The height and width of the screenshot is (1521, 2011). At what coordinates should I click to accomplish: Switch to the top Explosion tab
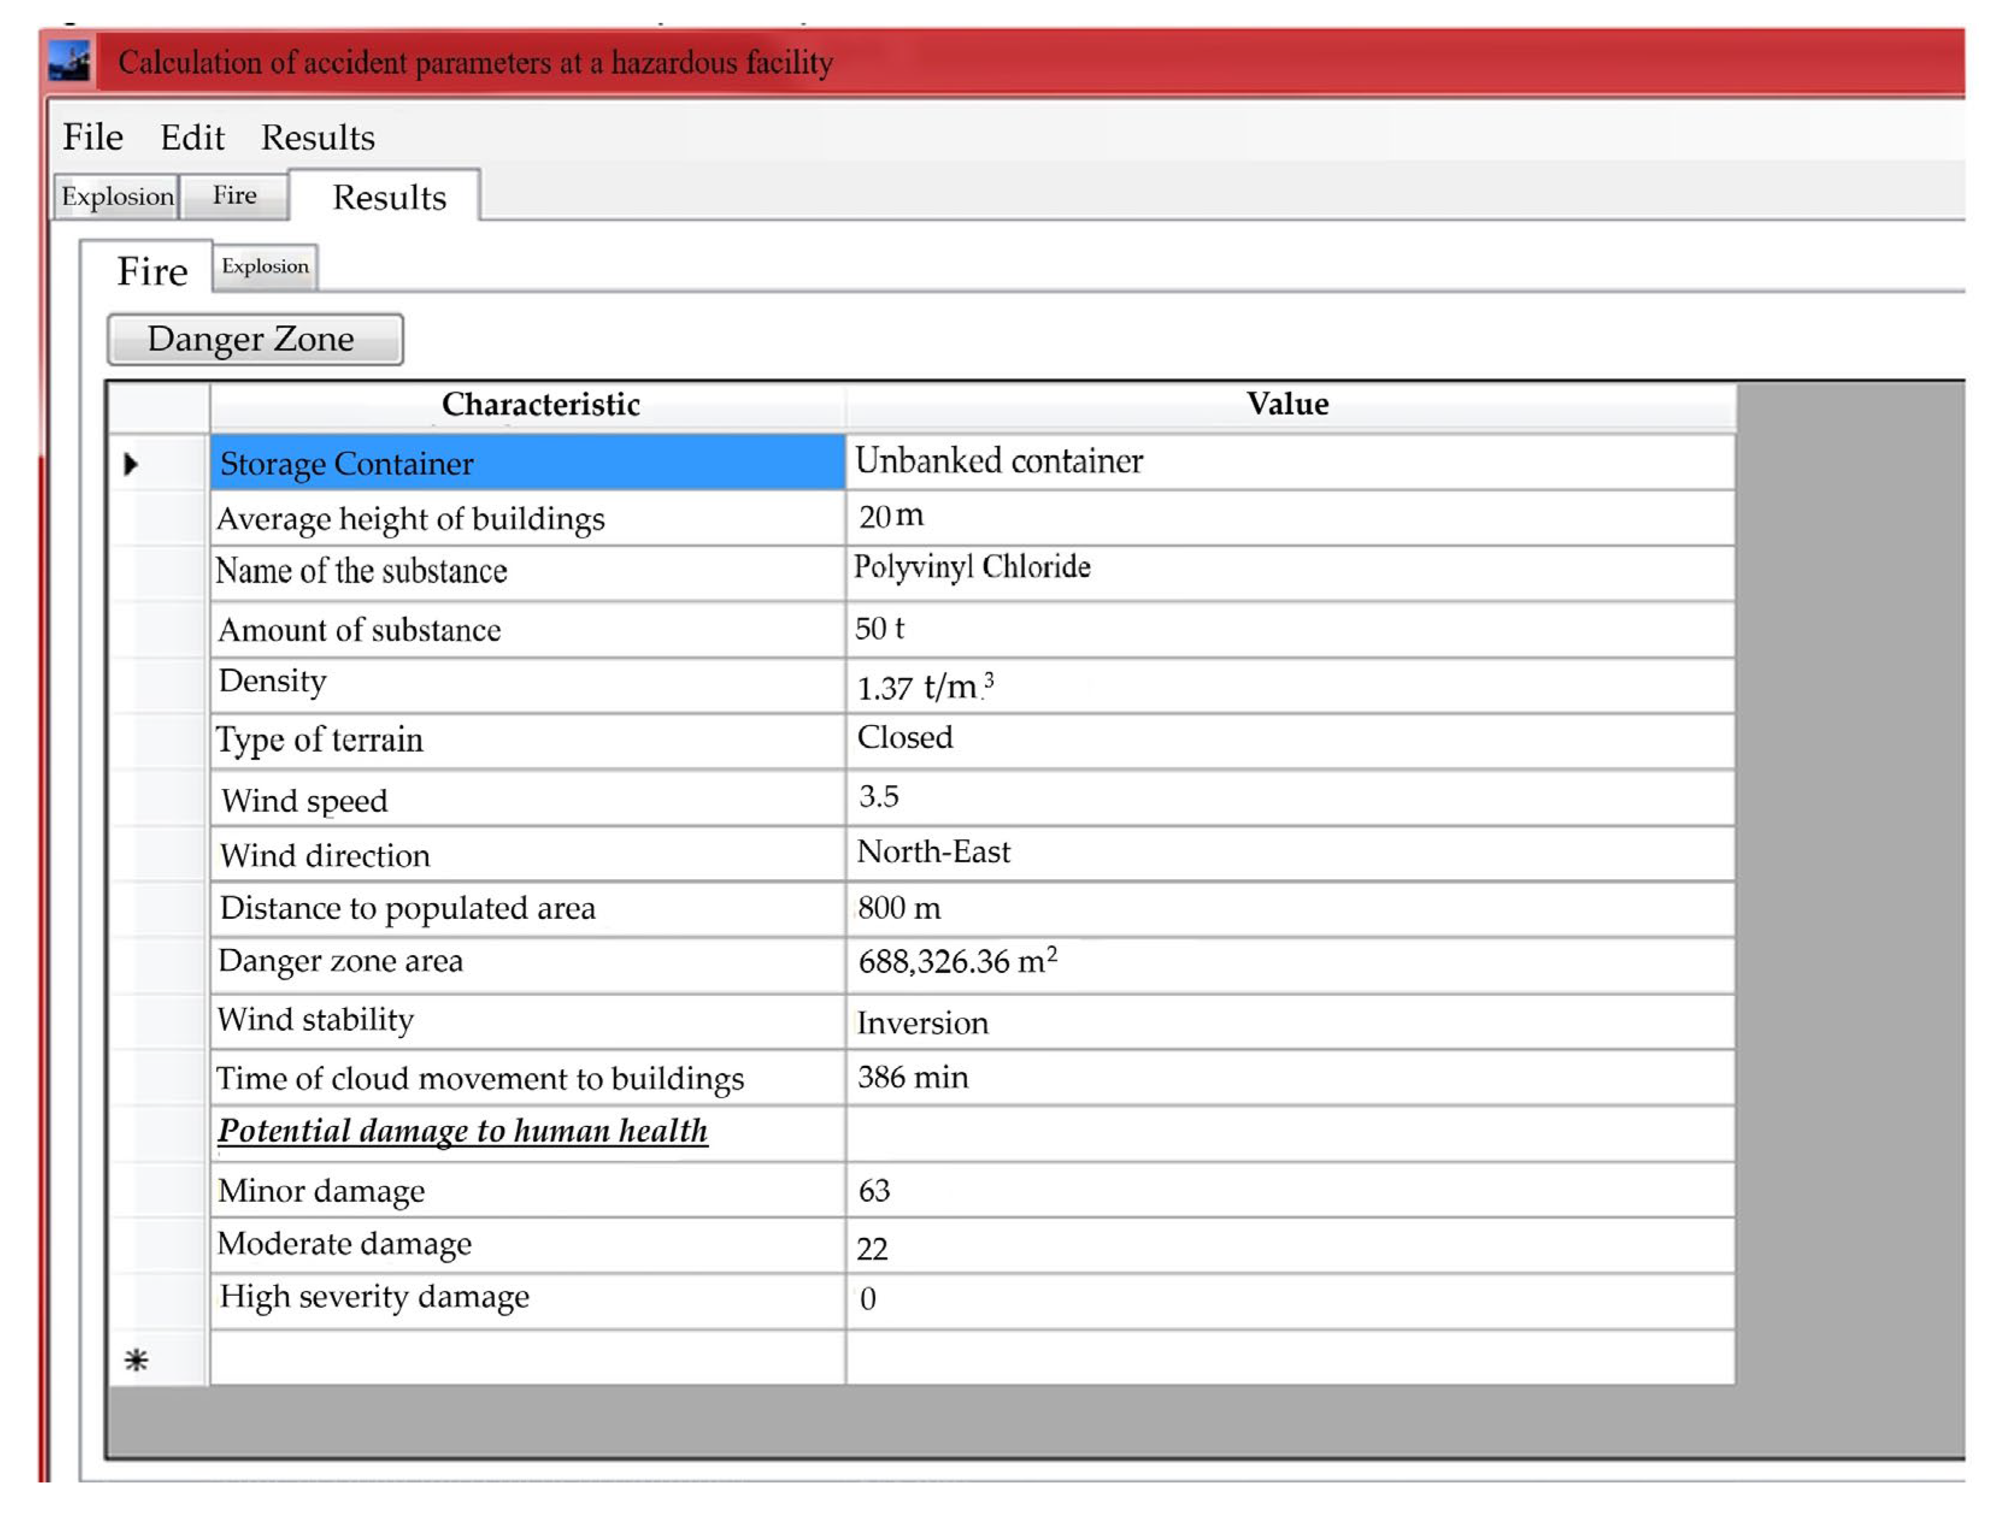click(x=116, y=196)
